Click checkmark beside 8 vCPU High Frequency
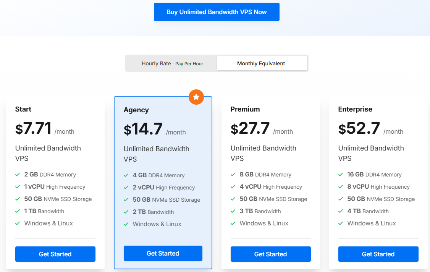 point(341,187)
